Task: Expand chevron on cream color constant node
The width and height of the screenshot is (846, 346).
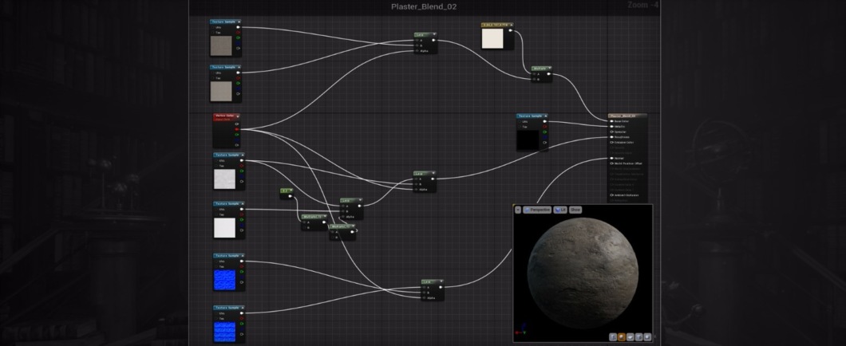Action: click(x=511, y=25)
